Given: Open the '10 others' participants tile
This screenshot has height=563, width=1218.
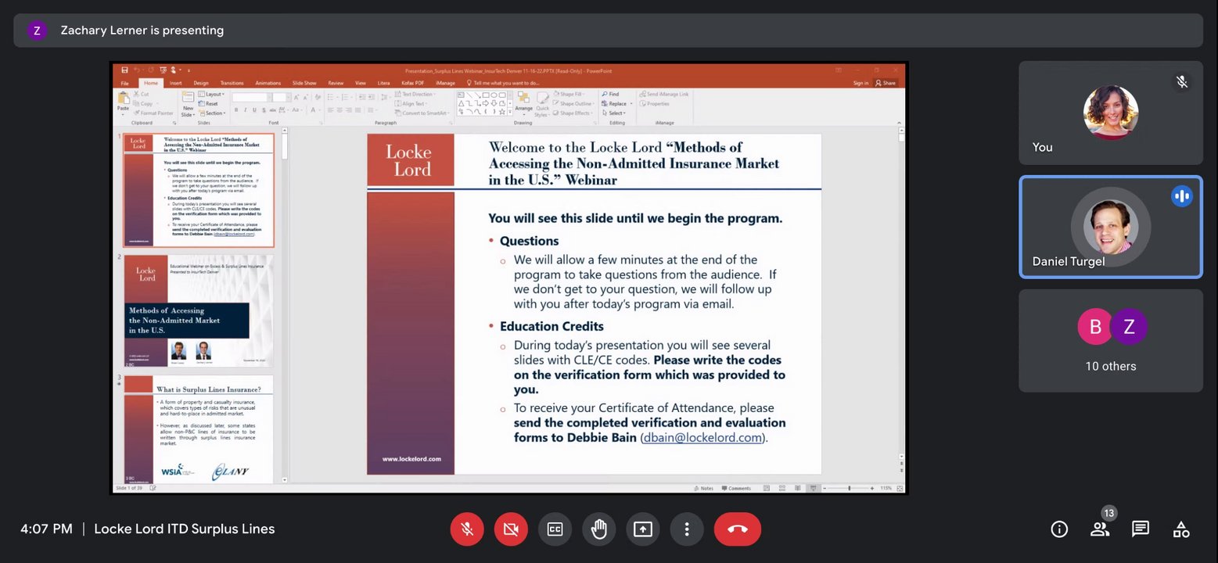Looking at the screenshot, I should [x=1110, y=341].
